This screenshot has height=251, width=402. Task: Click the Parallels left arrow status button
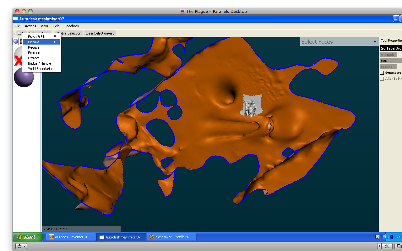coord(379,246)
